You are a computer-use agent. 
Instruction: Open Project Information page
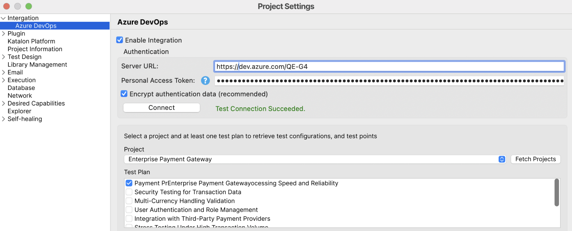[35, 49]
